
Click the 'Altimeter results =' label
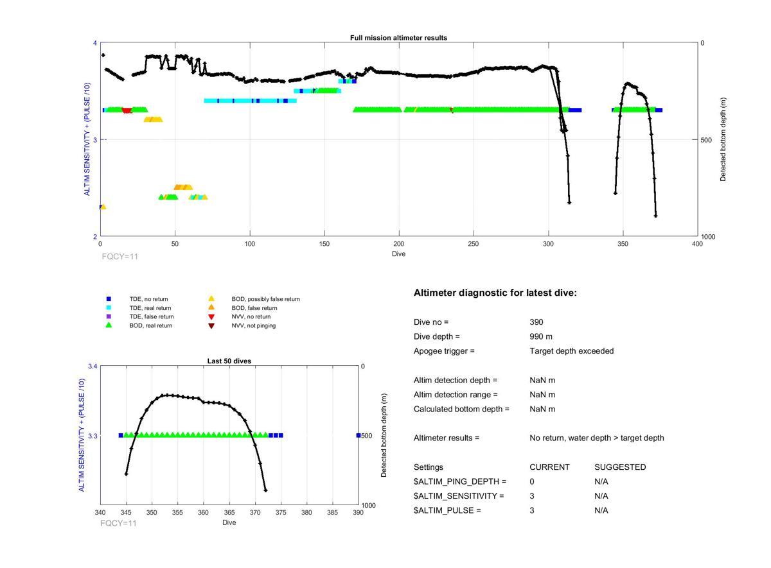pyautogui.click(x=447, y=438)
